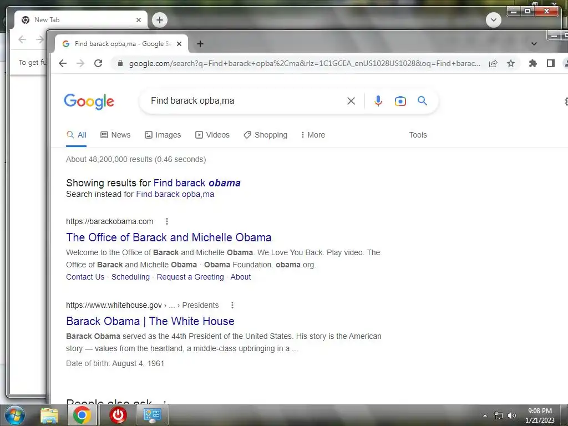This screenshot has width=568, height=426.
Task: Bookmark this page with the star icon
Action: tap(511, 63)
